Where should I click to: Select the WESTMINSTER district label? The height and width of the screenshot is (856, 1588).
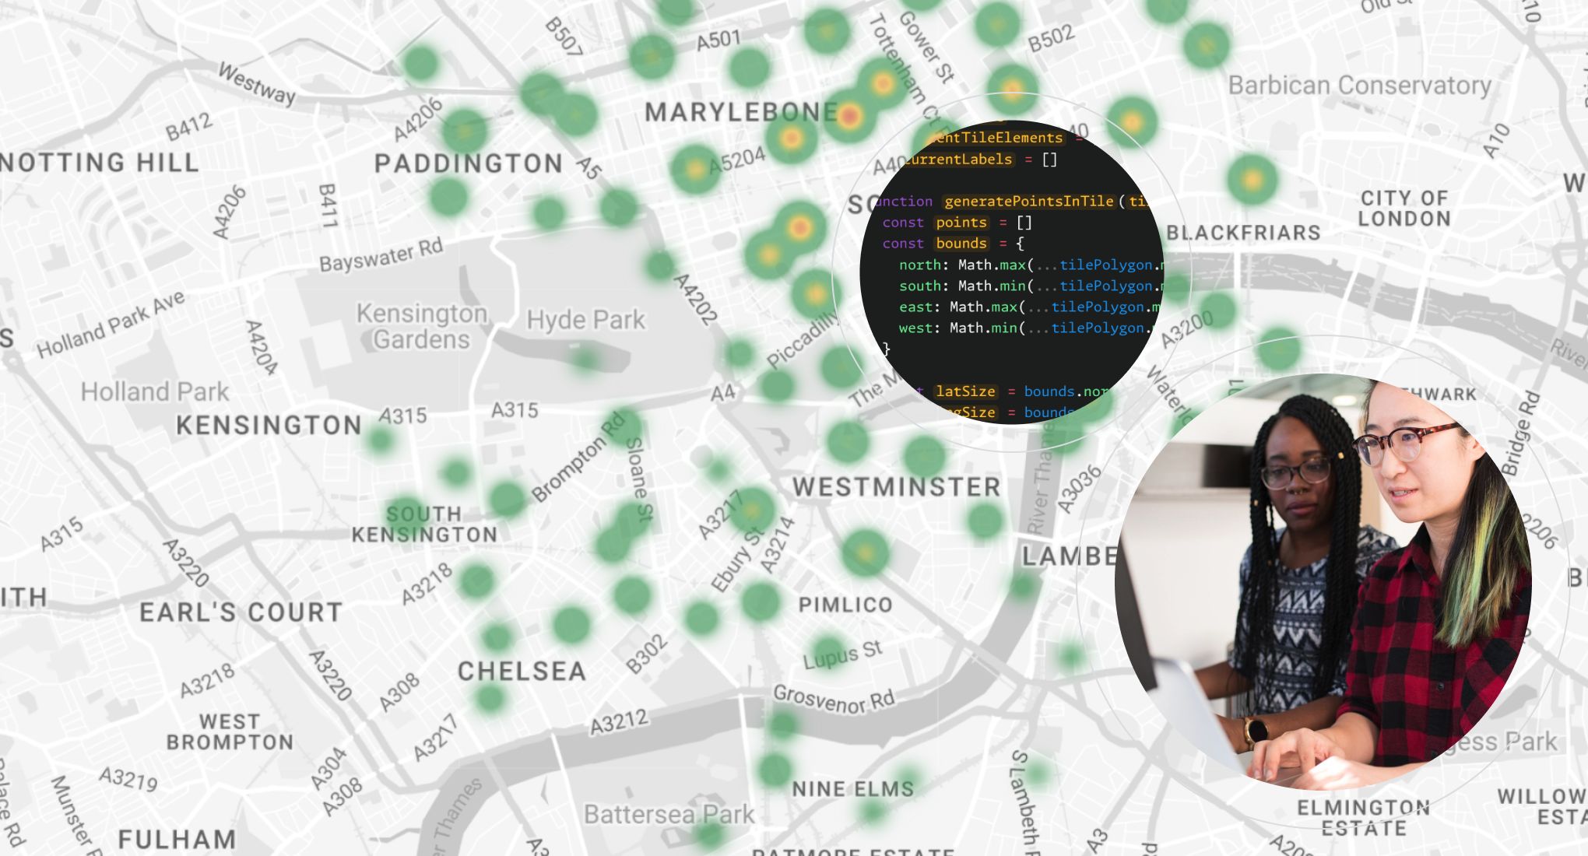point(897,487)
